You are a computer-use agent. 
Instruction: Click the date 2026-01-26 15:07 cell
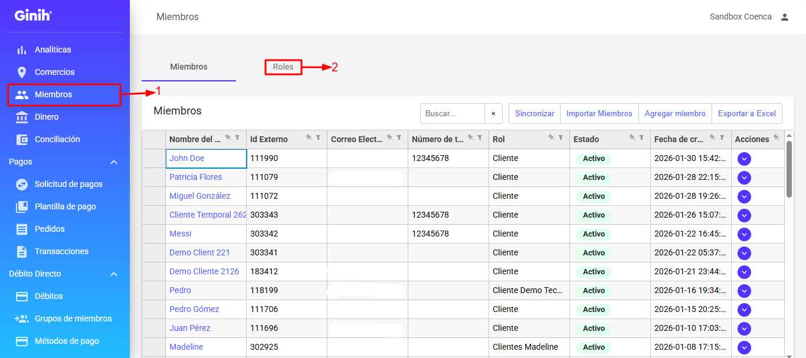pos(691,215)
